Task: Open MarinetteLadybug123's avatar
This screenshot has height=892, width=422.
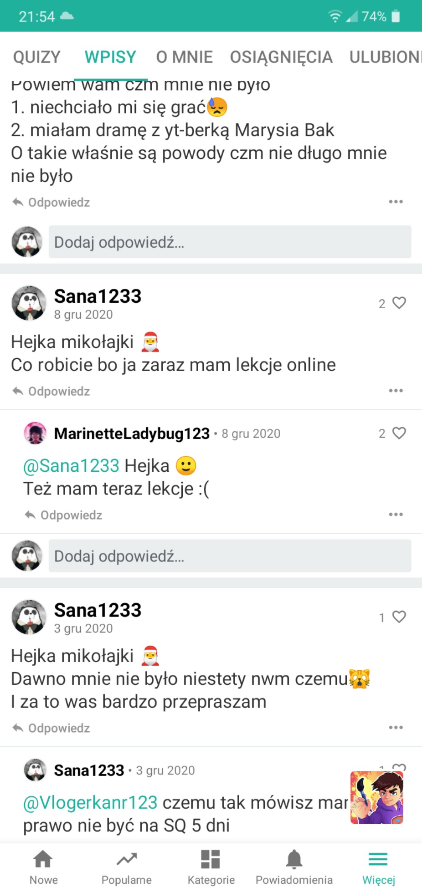Action: (x=35, y=433)
